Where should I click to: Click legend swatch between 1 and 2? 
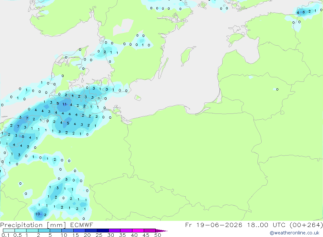(x=32, y=231)
